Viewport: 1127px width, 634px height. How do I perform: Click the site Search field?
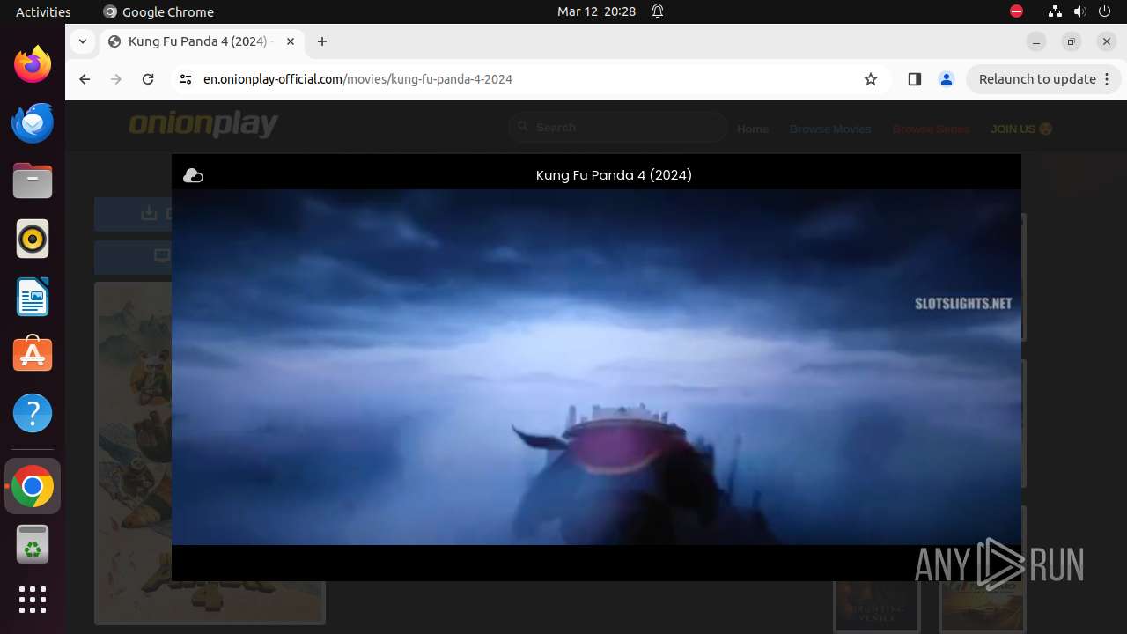618,128
